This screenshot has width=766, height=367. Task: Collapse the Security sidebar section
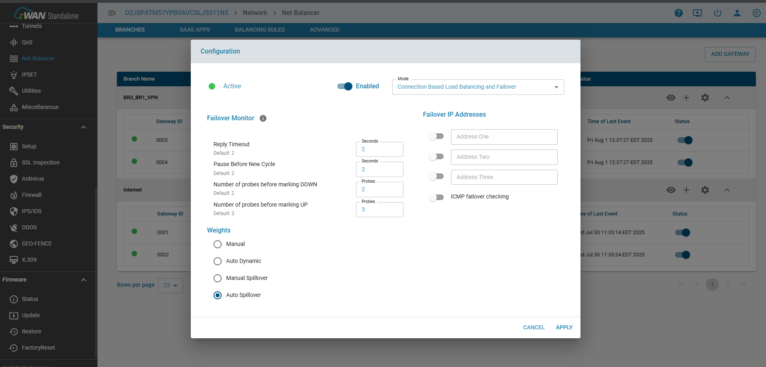[x=83, y=127]
